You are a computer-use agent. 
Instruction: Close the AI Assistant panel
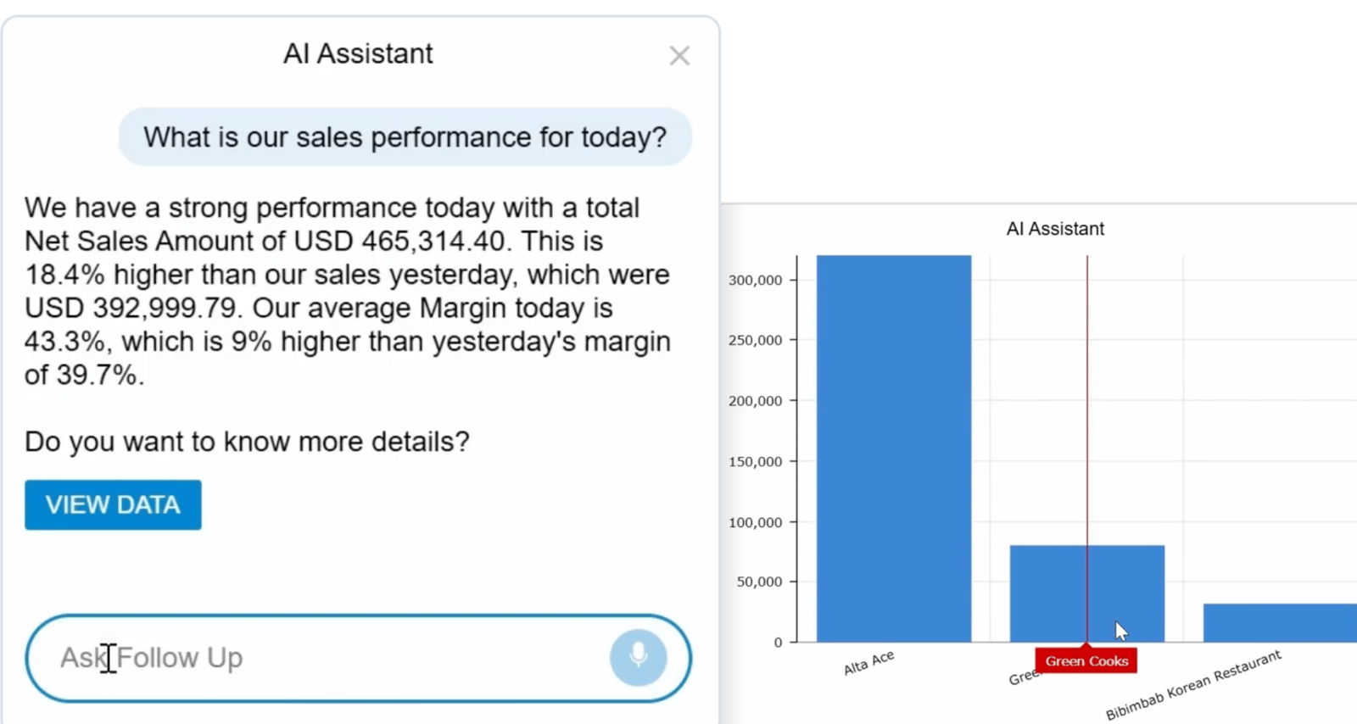[x=679, y=56]
